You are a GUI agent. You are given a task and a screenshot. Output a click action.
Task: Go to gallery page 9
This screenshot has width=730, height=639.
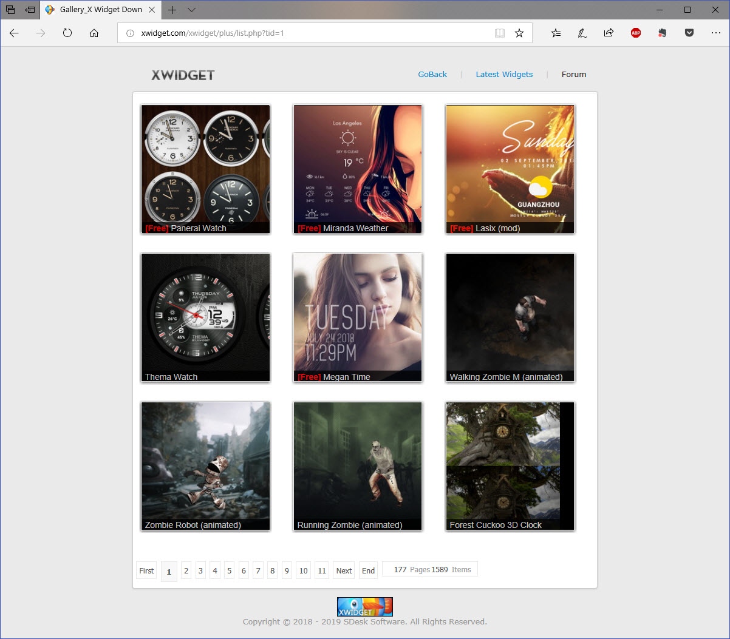point(287,570)
